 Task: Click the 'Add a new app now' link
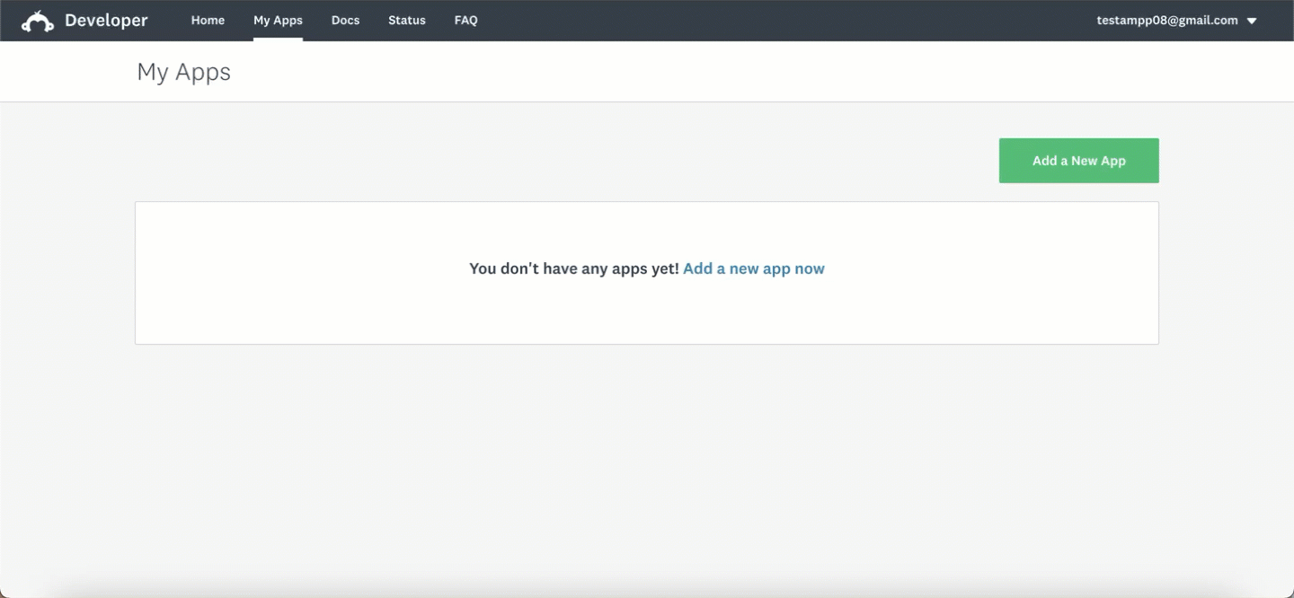(753, 268)
